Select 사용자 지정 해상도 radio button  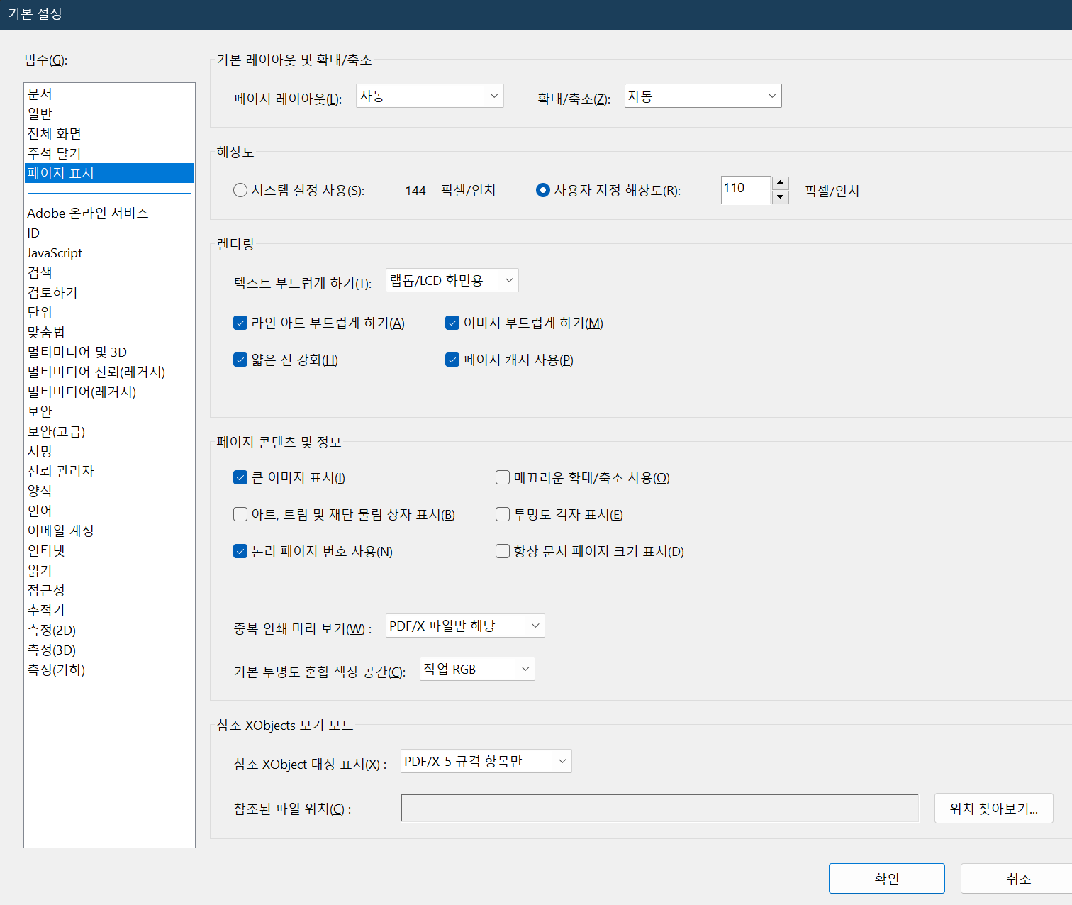point(543,190)
